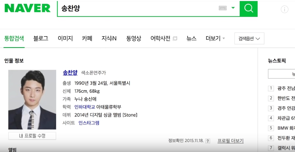Expand the 검색옵션 dropdown
295x152 pixels.
(249, 39)
